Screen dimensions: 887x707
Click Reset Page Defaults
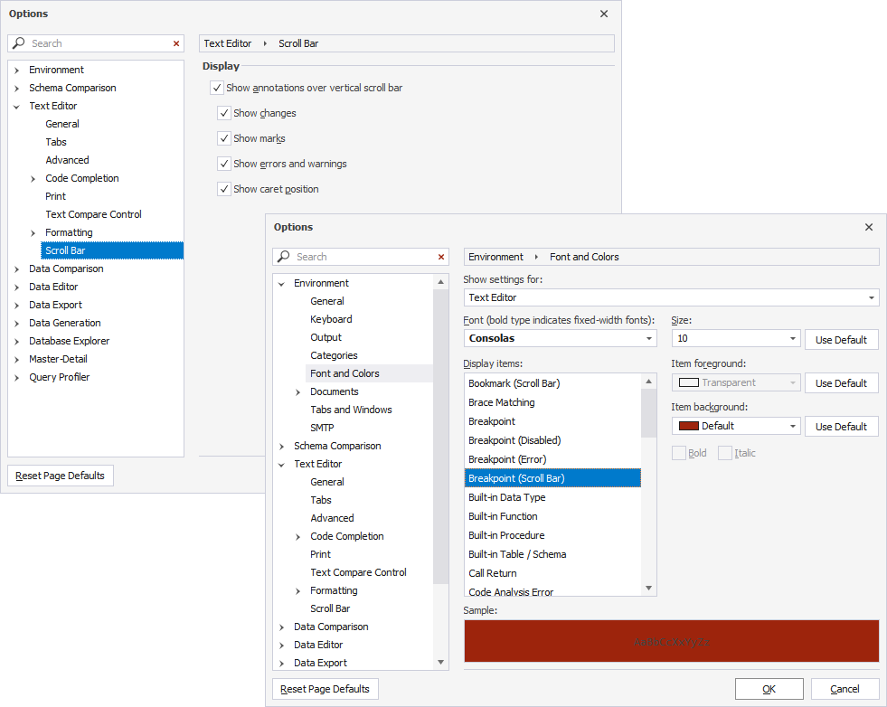325,689
